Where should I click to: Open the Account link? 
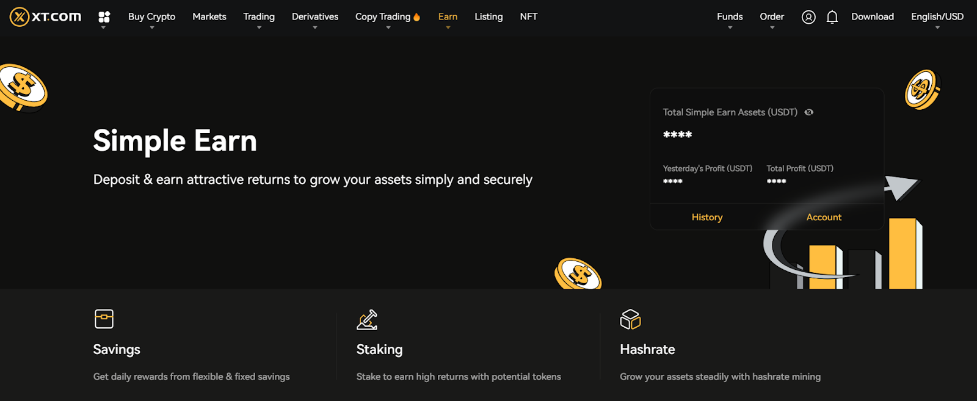pos(823,217)
